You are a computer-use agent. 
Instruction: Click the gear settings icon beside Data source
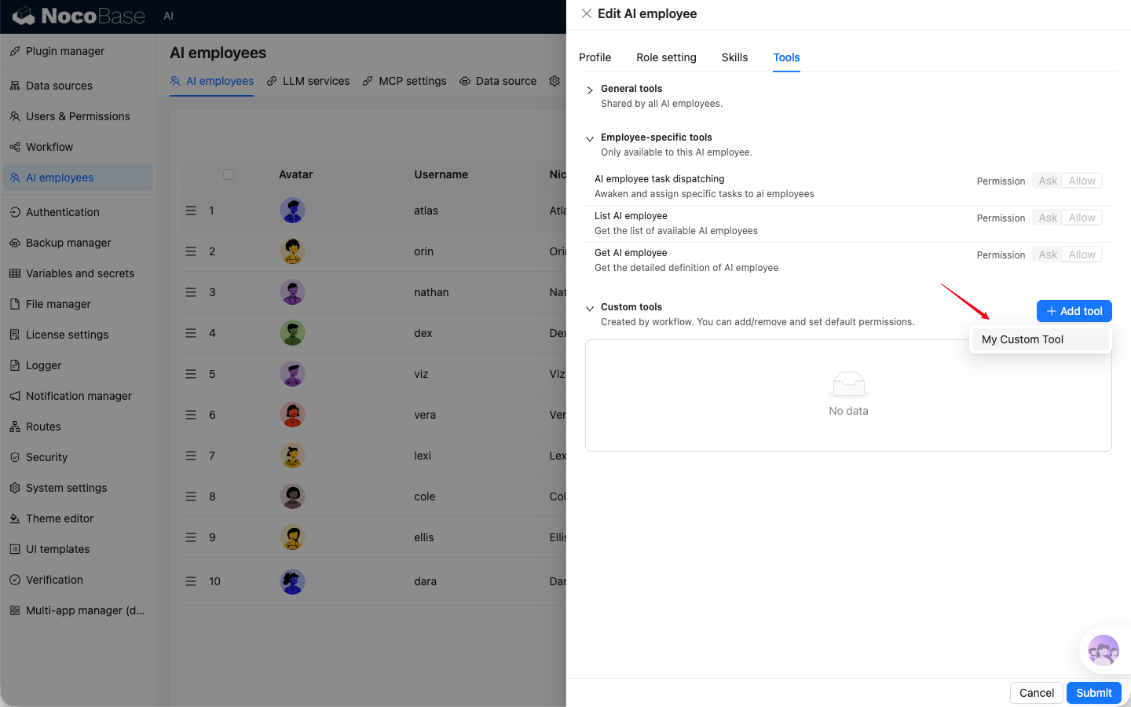coord(555,81)
